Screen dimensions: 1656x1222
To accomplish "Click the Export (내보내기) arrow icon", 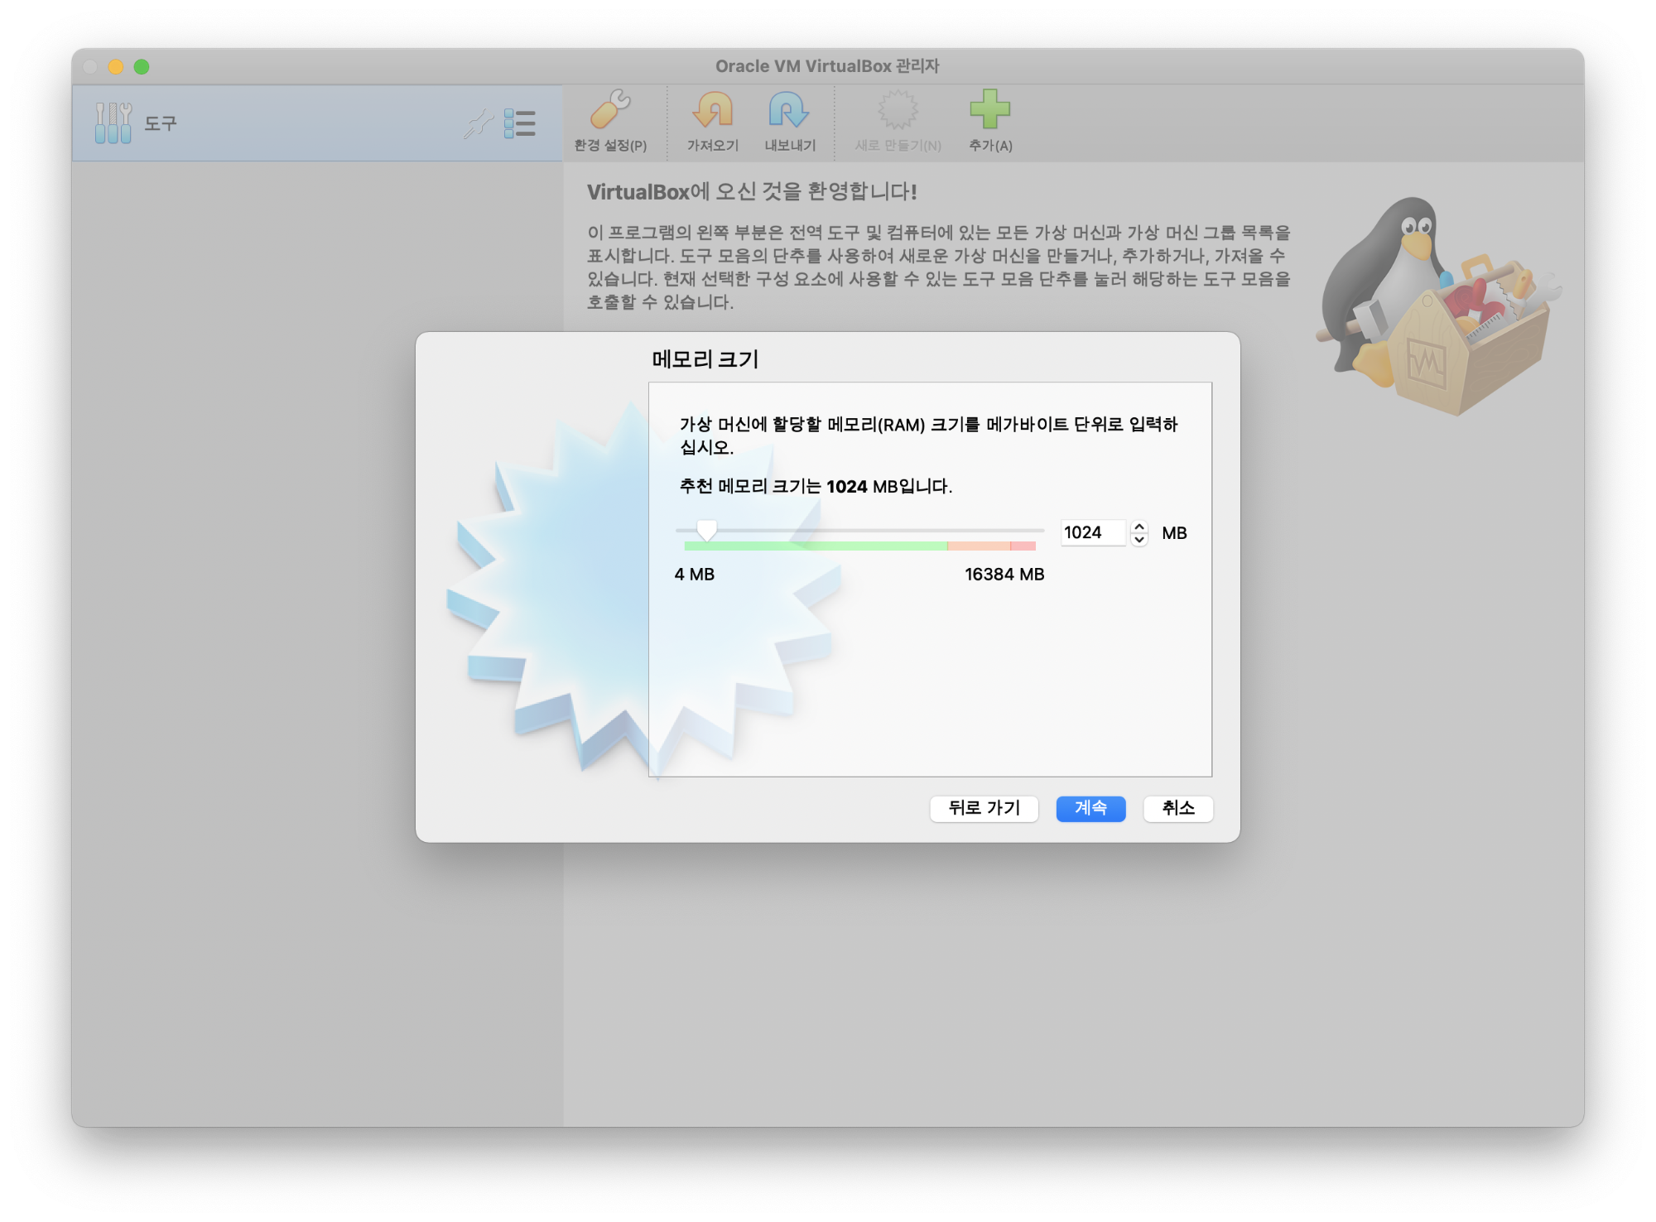I will [x=789, y=110].
